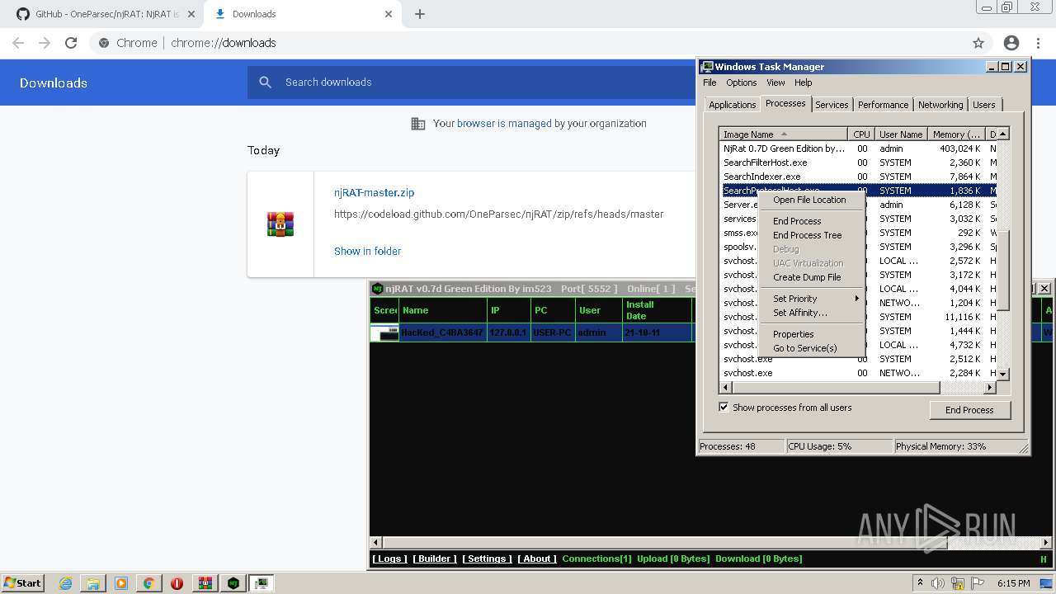Open njRAT Logs link
1056x594 pixels.
[x=389, y=559]
